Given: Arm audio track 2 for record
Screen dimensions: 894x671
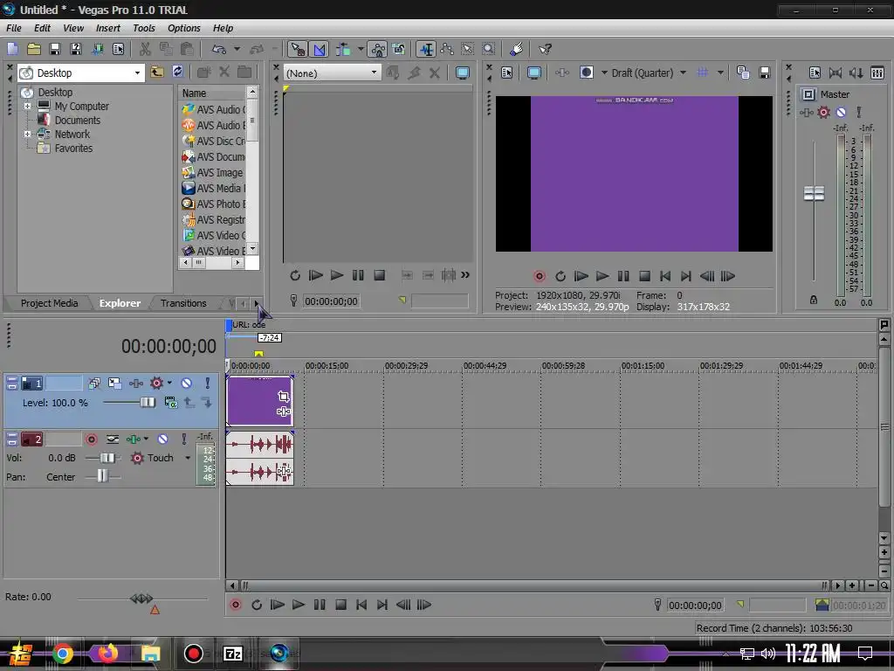Looking at the screenshot, I should point(91,439).
